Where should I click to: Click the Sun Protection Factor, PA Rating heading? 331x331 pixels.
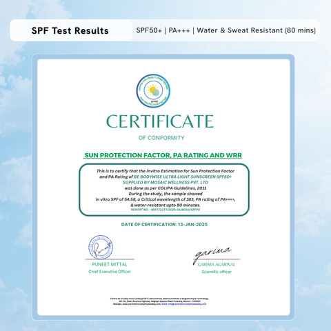(x=163, y=155)
